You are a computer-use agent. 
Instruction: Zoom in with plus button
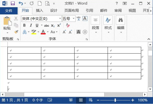tap(133, 100)
